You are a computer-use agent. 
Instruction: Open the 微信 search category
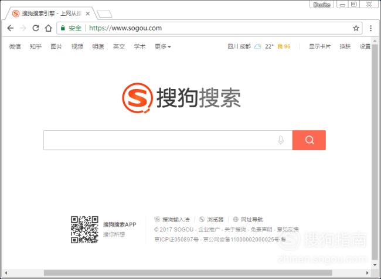(15, 46)
